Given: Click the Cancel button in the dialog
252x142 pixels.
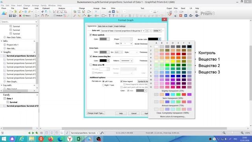Looking at the screenshot, I should coord(134,113).
